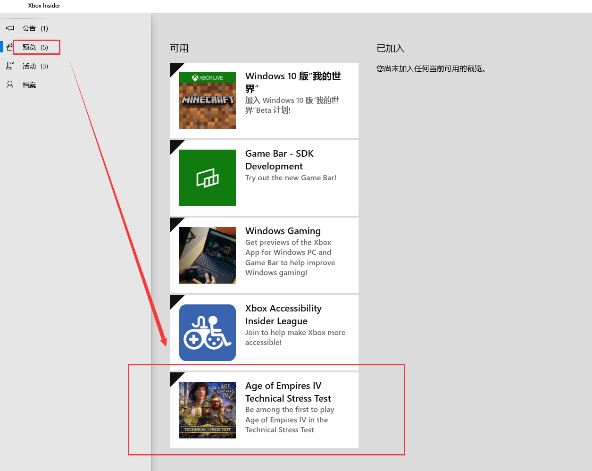Click the "Get previews of the Xbox App" description
592x471 pixels.
tap(290, 258)
